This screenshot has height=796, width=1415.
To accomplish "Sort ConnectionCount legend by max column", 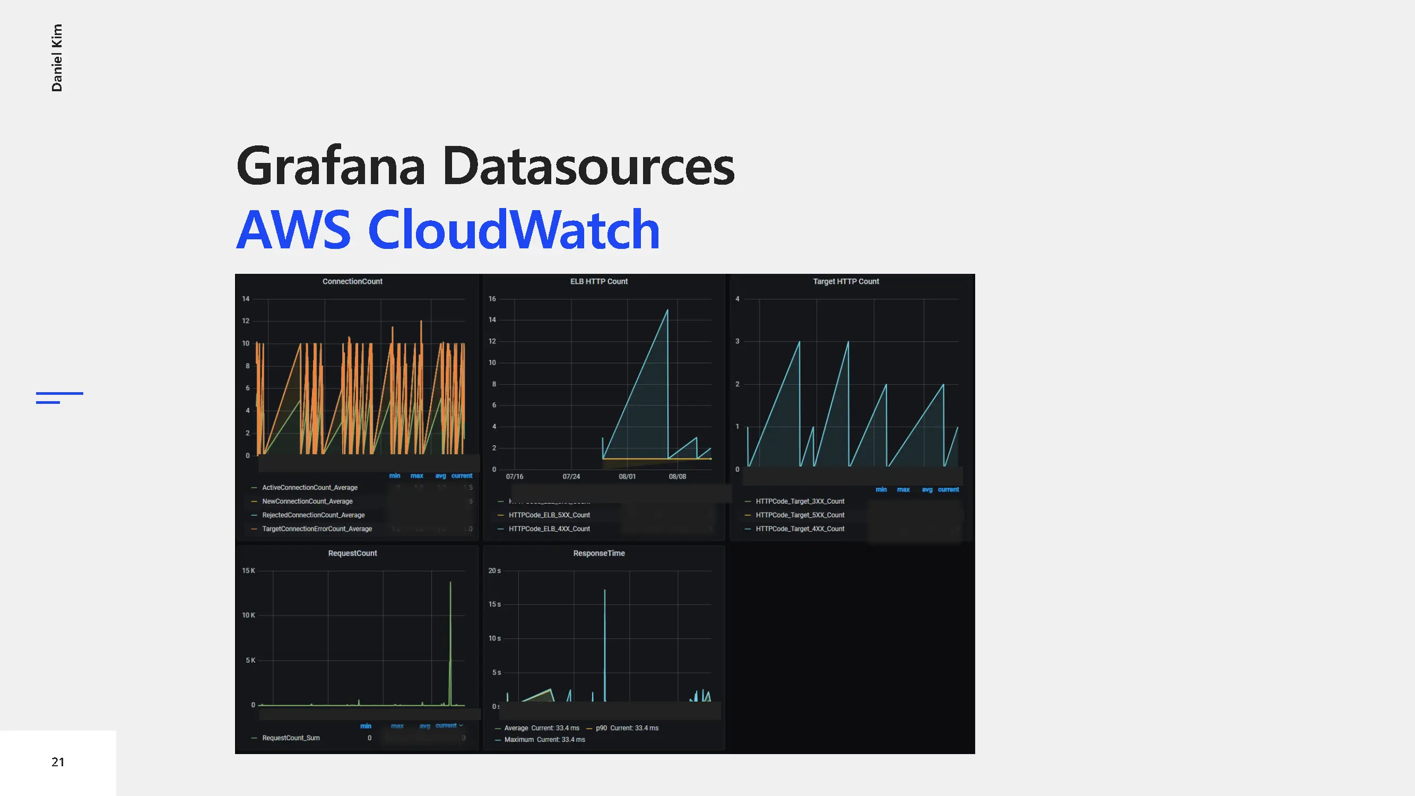I will click(x=416, y=475).
